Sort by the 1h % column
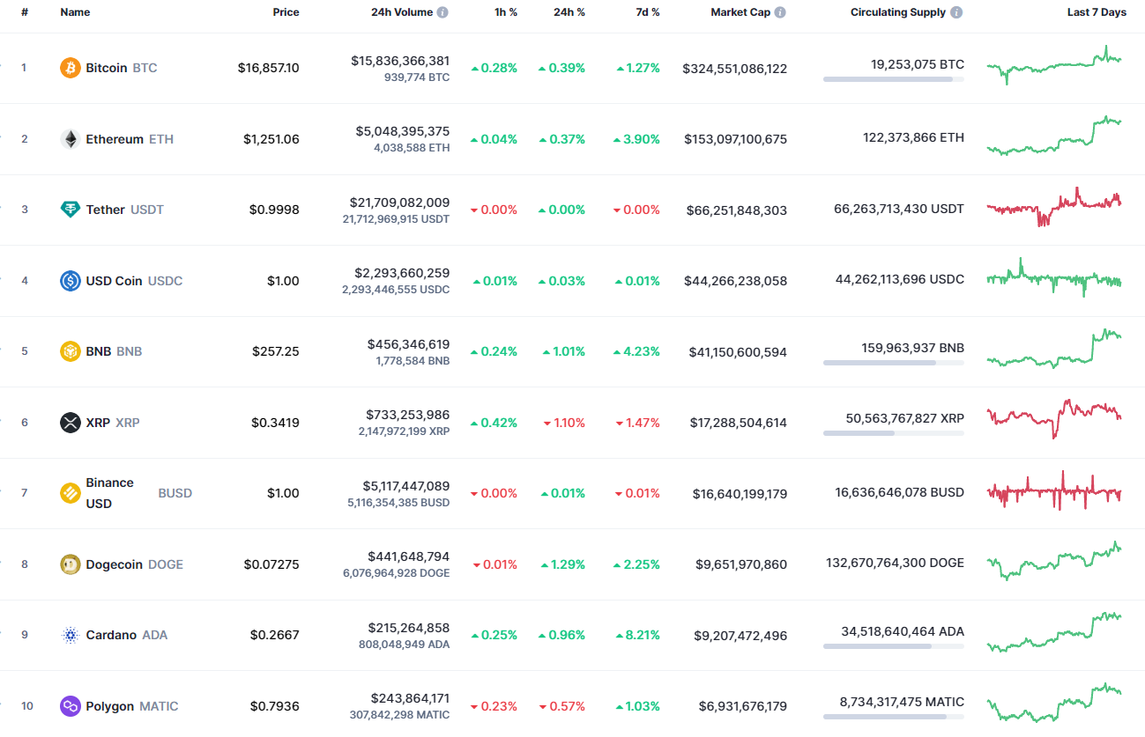 pyautogui.click(x=505, y=12)
